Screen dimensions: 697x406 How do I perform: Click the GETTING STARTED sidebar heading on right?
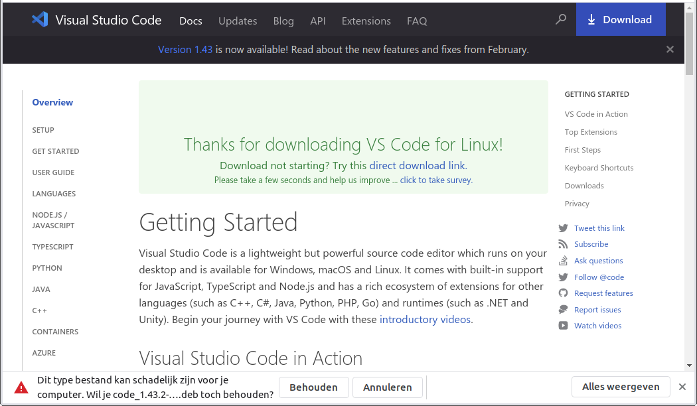pyautogui.click(x=597, y=94)
